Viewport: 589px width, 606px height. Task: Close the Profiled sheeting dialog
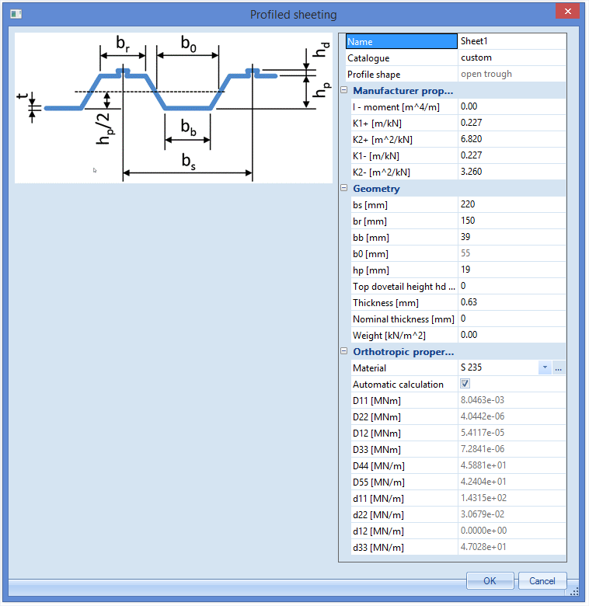[x=567, y=11]
